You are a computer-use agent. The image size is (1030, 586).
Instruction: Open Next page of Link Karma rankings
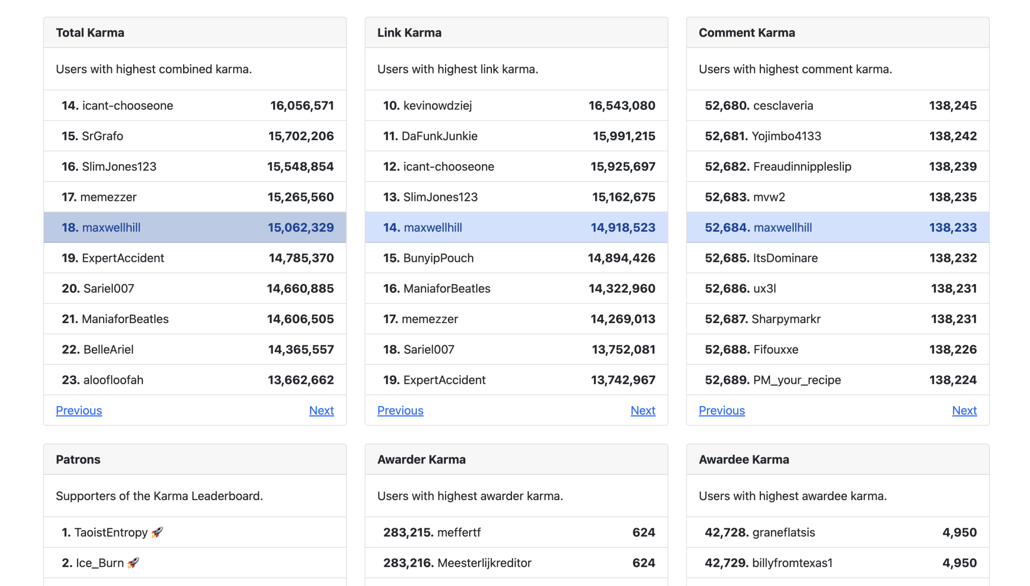tap(642, 411)
